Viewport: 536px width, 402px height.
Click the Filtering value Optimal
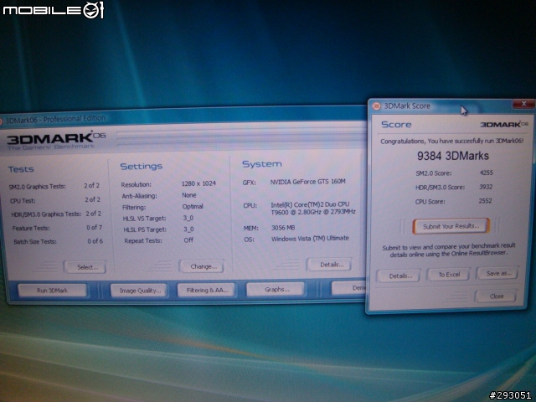pyautogui.click(x=193, y=207)
